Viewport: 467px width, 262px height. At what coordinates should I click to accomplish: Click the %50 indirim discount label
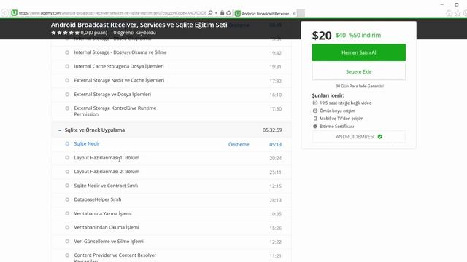(x=365, y=35)
